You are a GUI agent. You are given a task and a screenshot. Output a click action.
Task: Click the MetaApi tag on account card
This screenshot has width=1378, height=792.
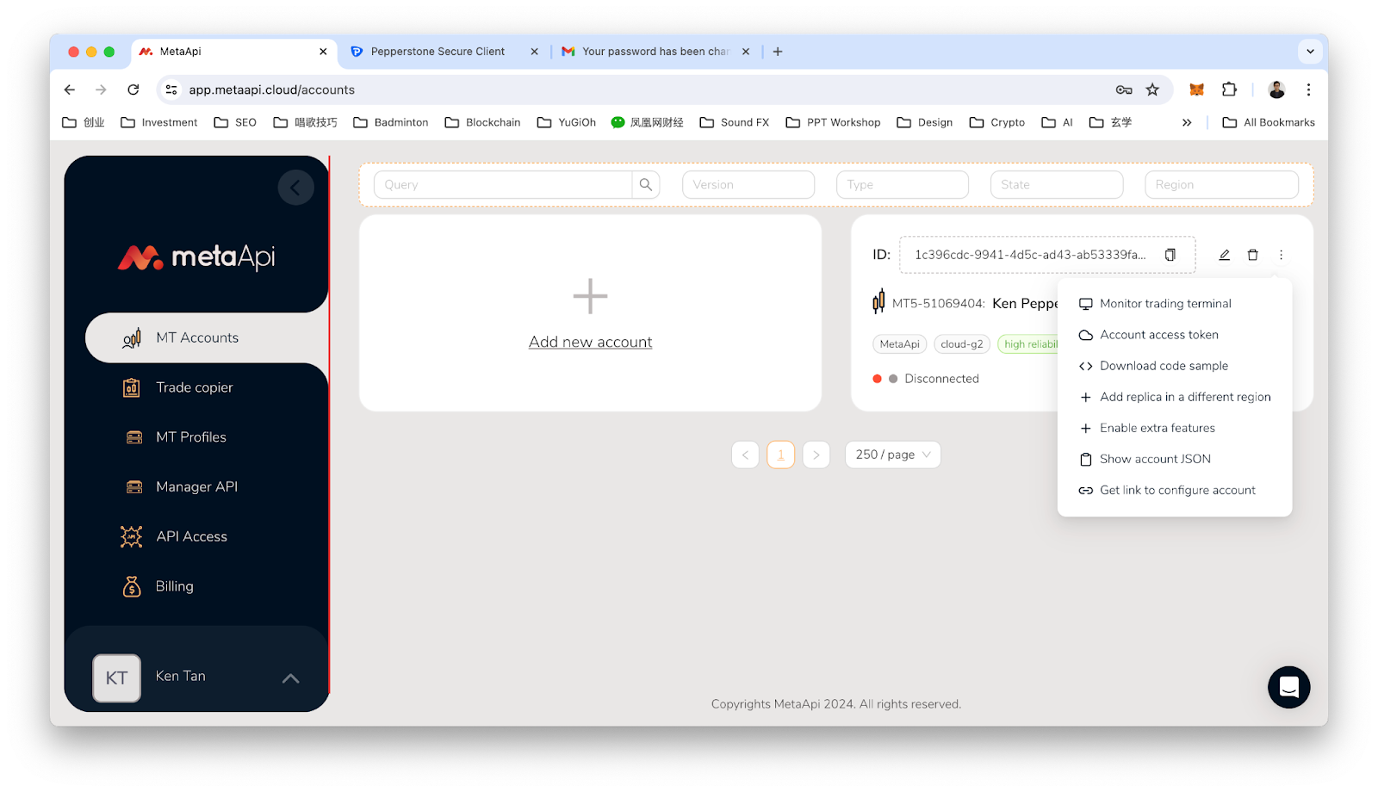[900, 344]
